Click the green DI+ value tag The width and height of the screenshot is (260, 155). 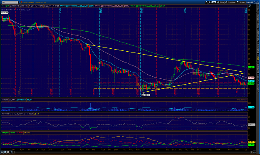pos(251,145)
